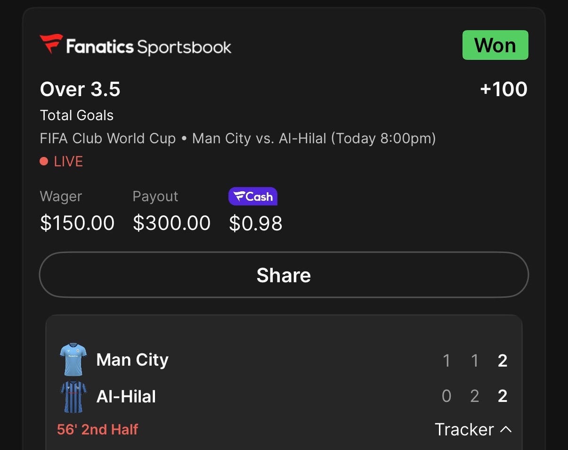
Task: Tap the 56' 2nd Half match clock
Action: 97,429
